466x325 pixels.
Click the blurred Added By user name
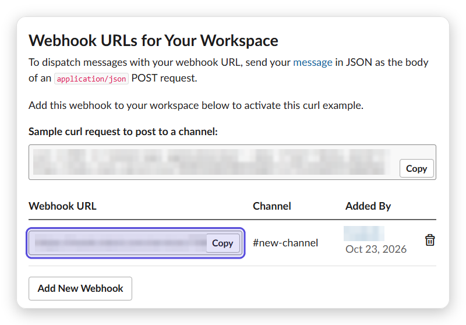[x=363, y=234]
